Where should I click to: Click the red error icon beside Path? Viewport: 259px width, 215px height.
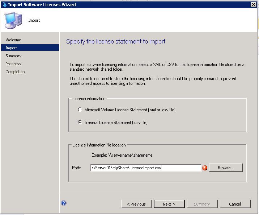(205, 168)
